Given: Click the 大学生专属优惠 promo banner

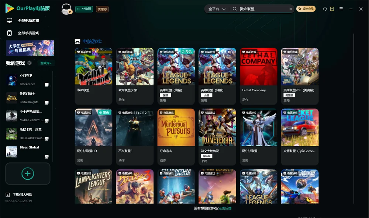Looking at the screenshot, I should coord(30,48).
